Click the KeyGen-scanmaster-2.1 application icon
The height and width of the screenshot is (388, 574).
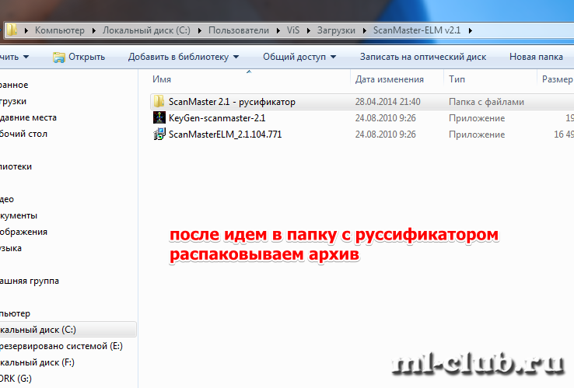(x=159, y=118)
